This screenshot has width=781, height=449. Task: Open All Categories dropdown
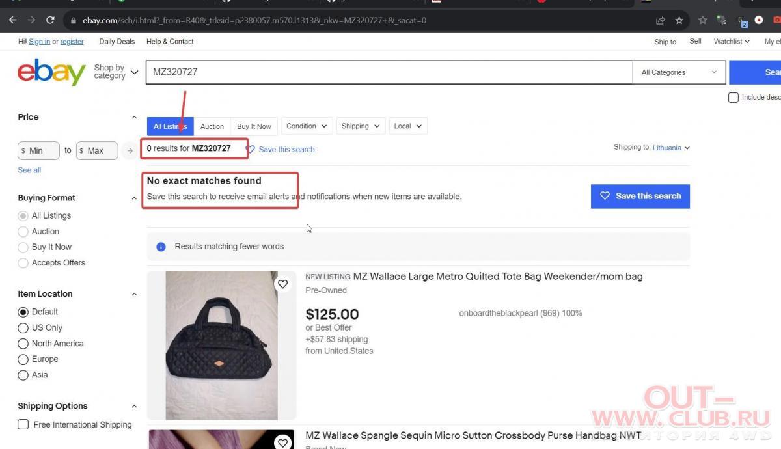tap(679, 72)
